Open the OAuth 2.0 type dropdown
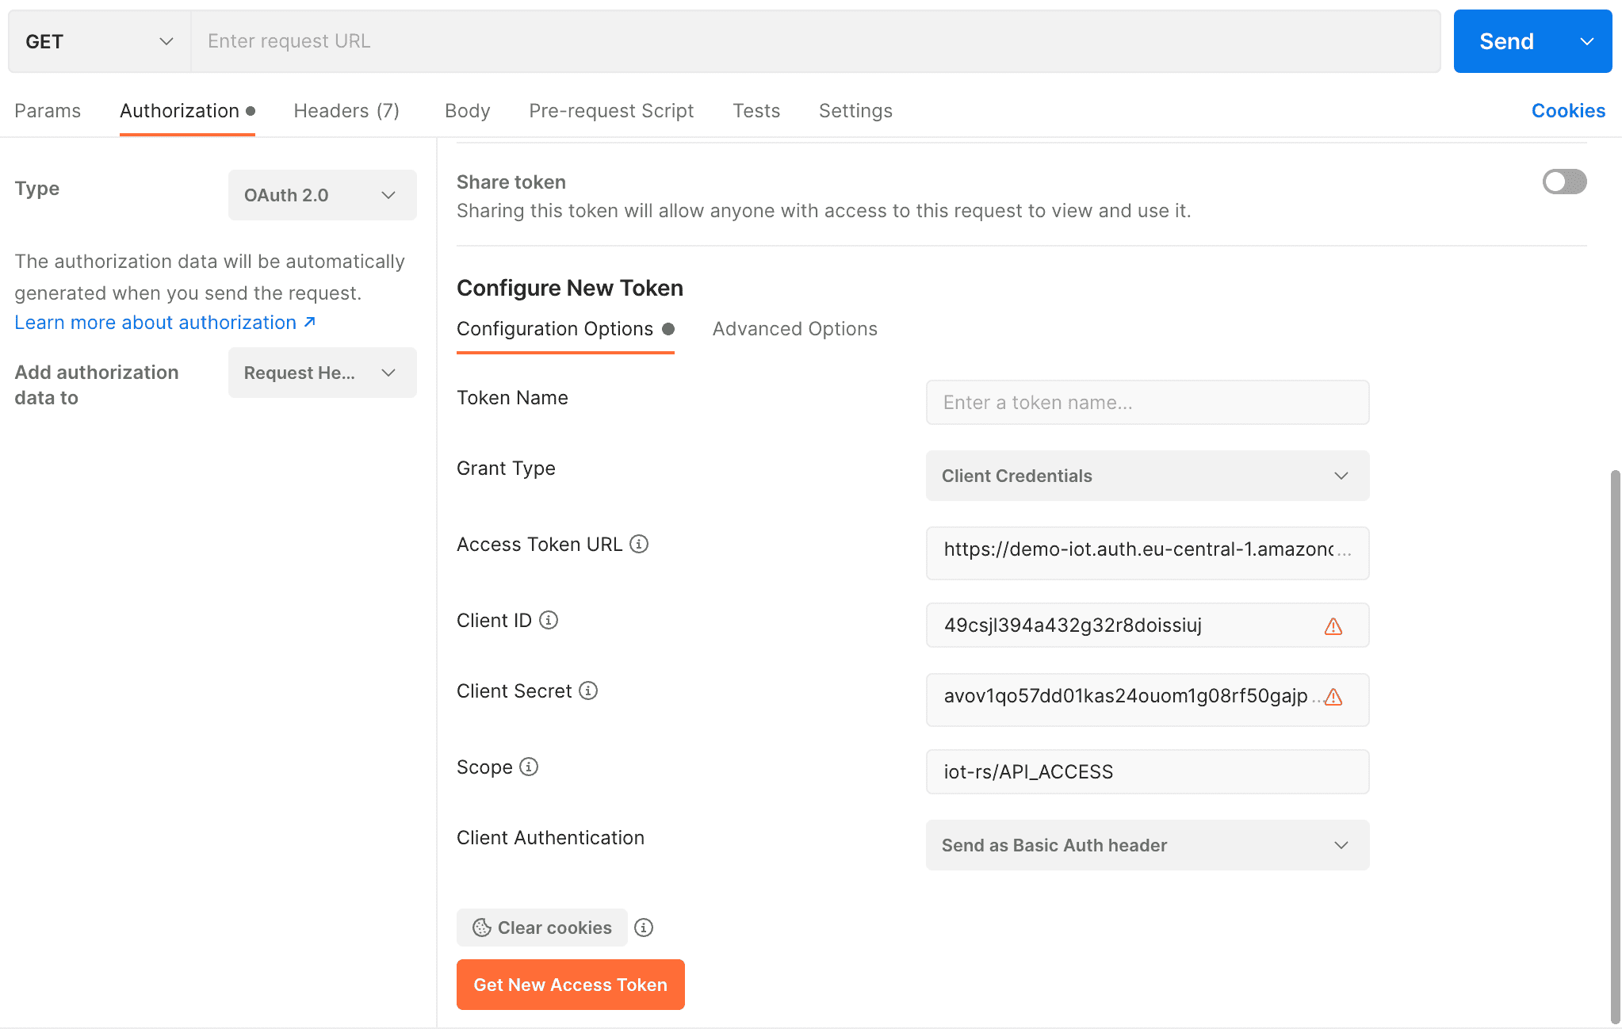Screen dimensions: 1622x1029 point(322,195)
